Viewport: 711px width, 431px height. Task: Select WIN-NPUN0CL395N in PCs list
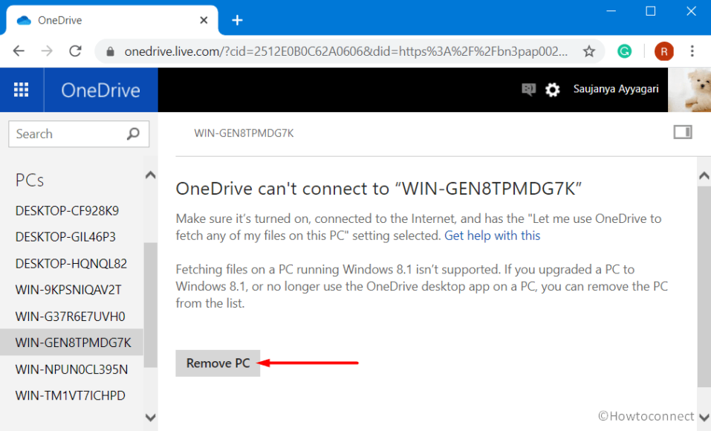click(71, 369)
